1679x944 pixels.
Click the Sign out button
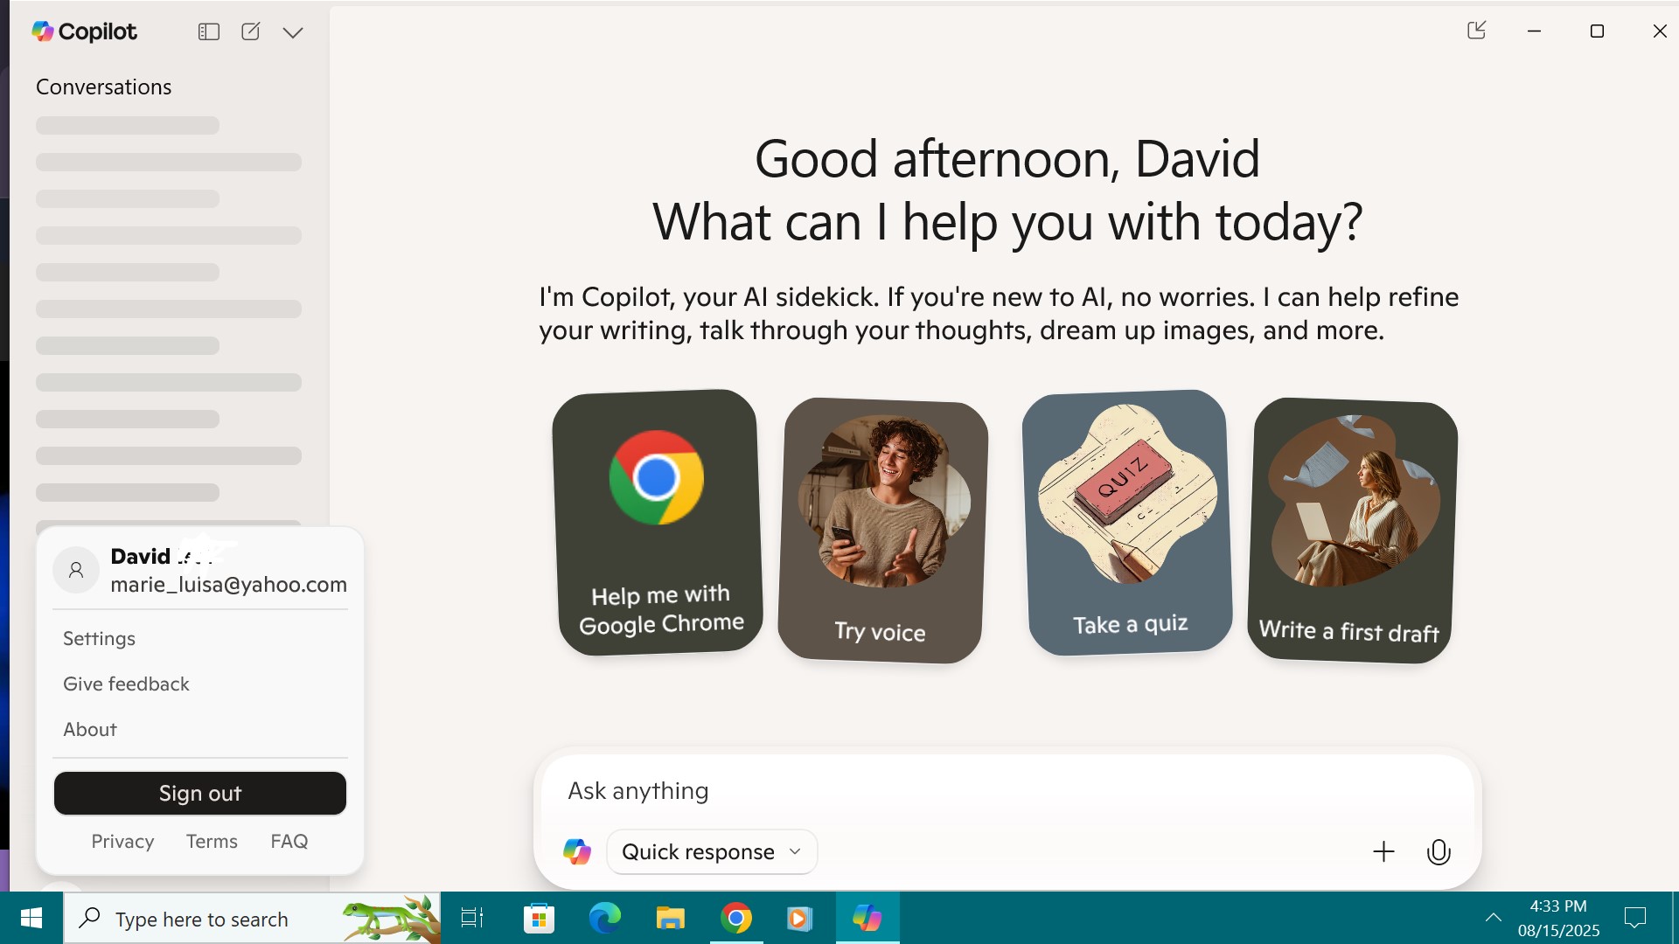(200, 794)
